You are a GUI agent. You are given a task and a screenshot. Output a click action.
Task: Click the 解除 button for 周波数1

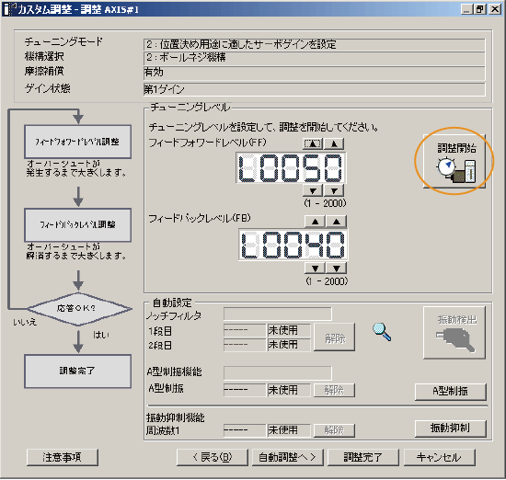(x=334, y=430)
